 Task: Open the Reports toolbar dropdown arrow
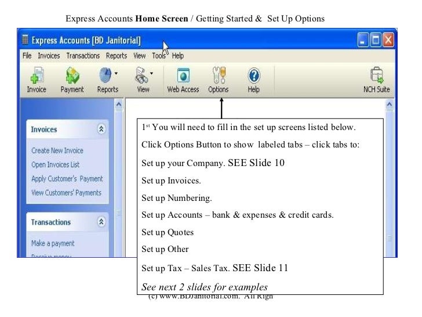click(116, 73)
